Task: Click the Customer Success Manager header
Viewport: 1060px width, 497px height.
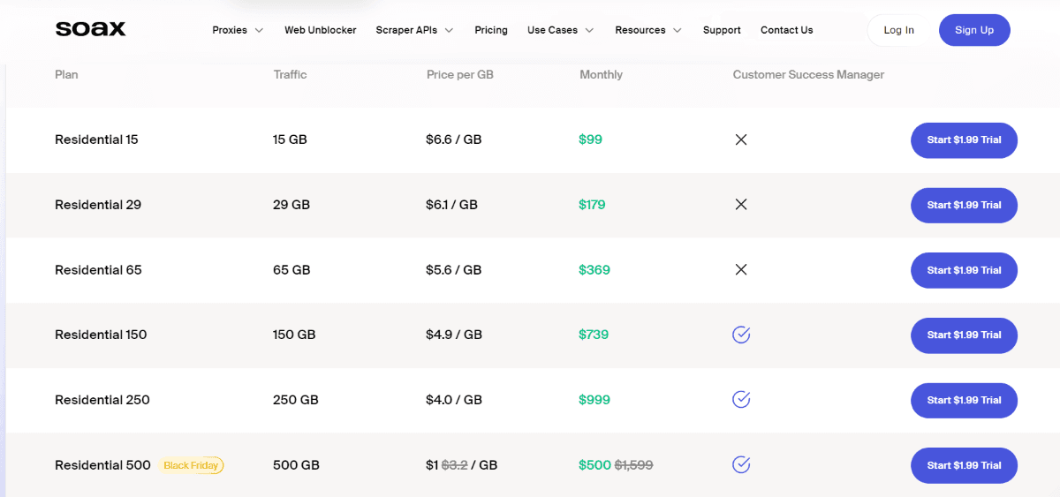Action: click(808, 75)
